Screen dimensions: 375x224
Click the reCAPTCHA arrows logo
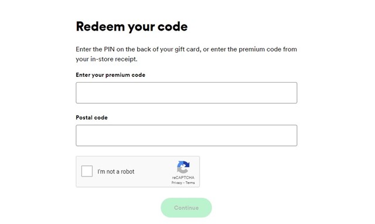click(x=183, y=167)
